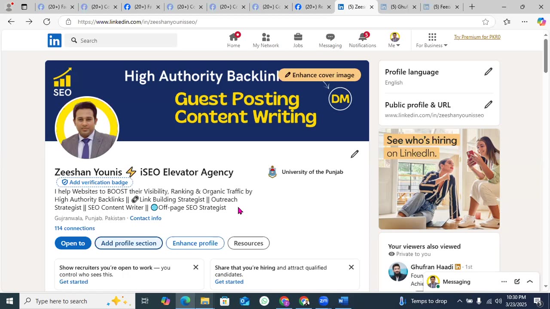Open Notifications bell icon
The image size is (550, 309).
pyautogui.click(x=362, y=40)
